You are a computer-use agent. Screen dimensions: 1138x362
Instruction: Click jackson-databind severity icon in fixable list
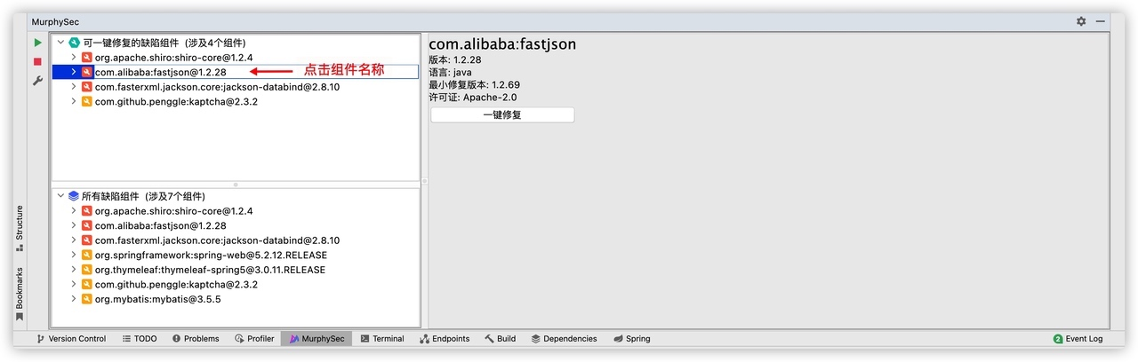coord(87,87)
